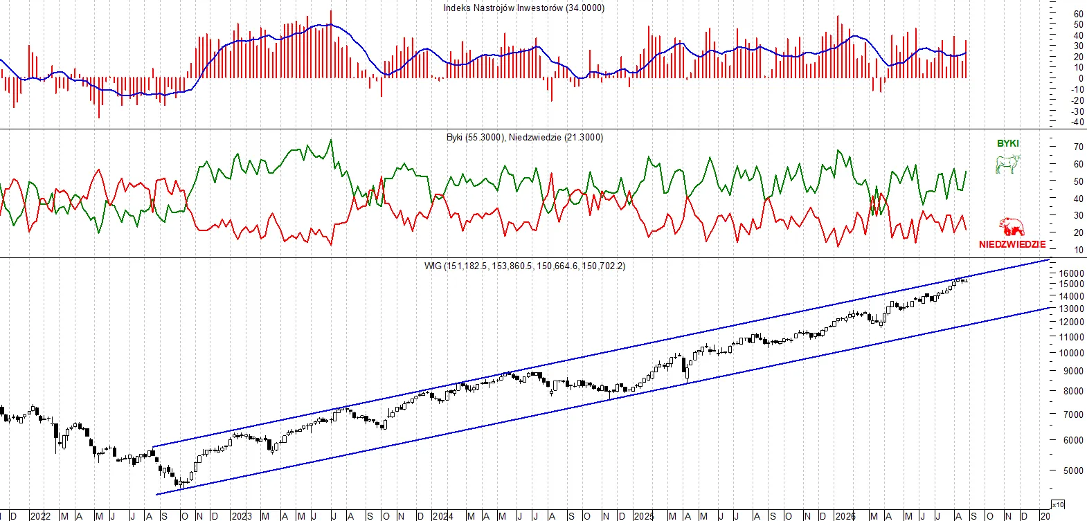Click the red bear icon
Image resolution: width=1087 pixels, height=521 pixels.
tap(1012, 227)
